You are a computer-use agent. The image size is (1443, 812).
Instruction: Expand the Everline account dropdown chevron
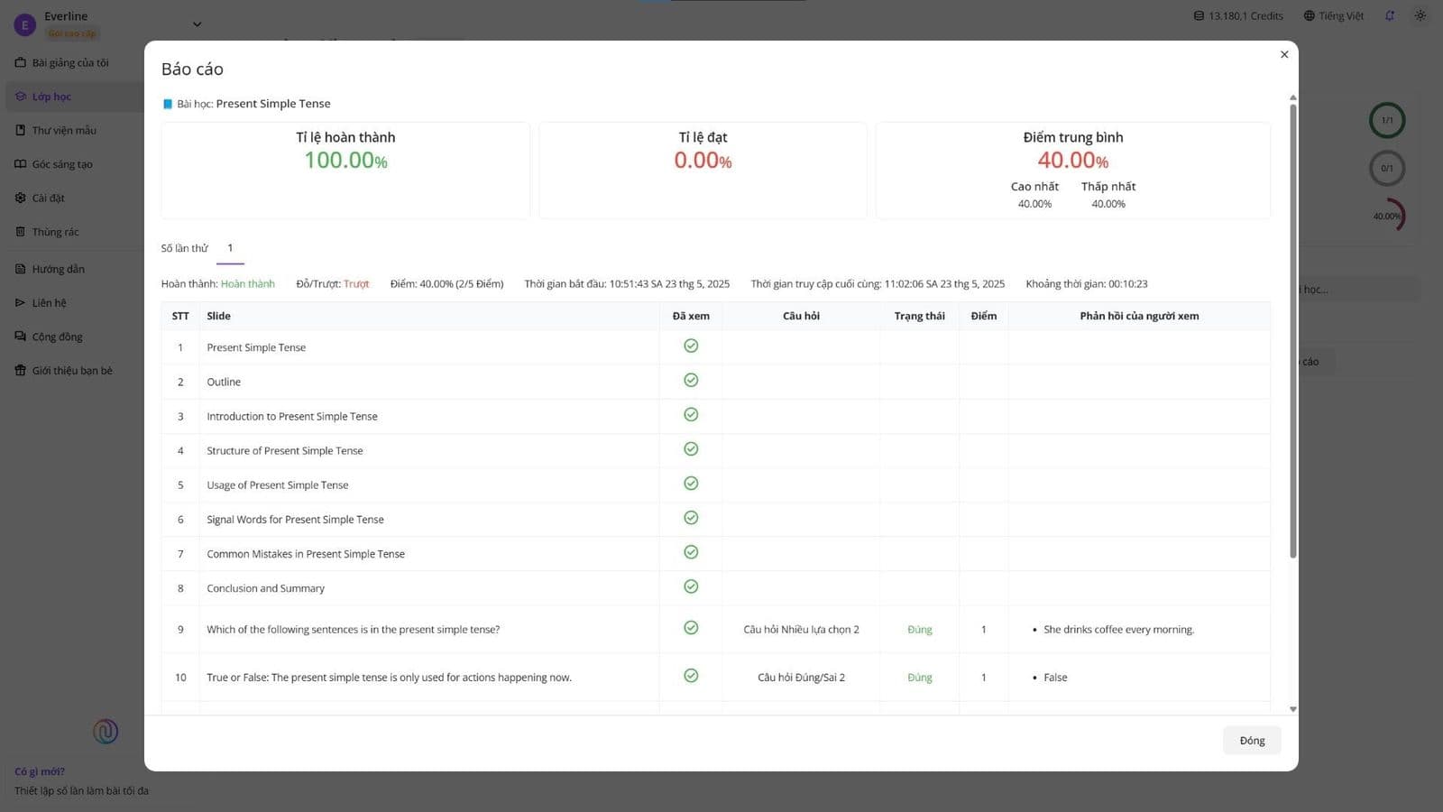(198, 24)
